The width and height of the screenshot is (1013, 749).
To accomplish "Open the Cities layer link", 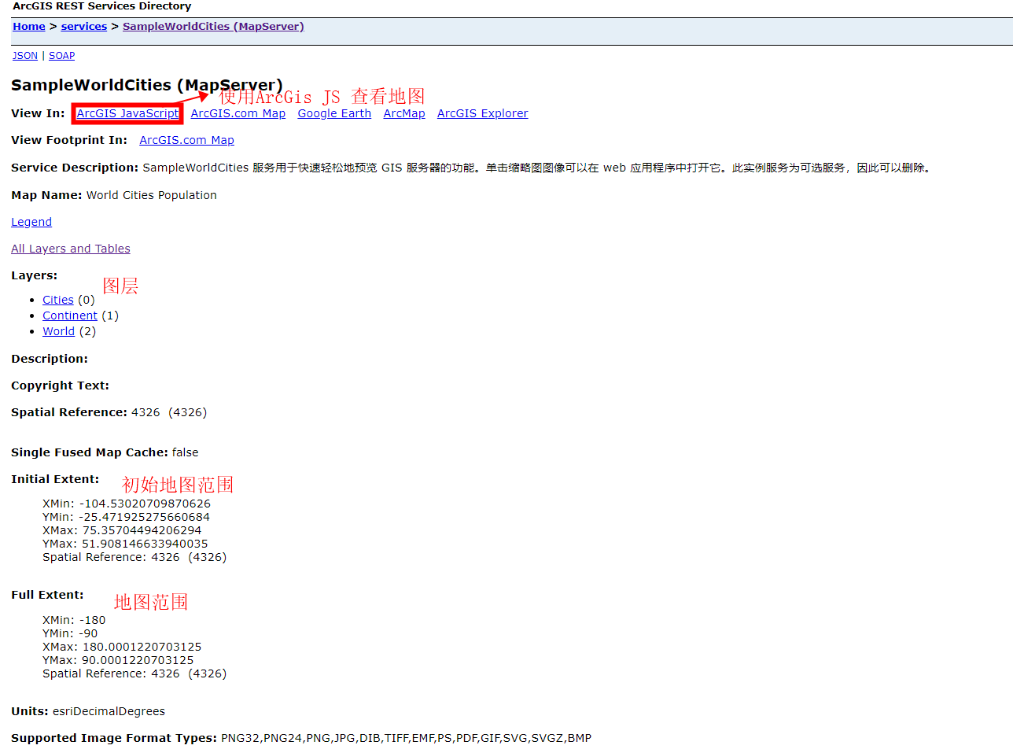I will pyautogui.click(x=58, y=300).
